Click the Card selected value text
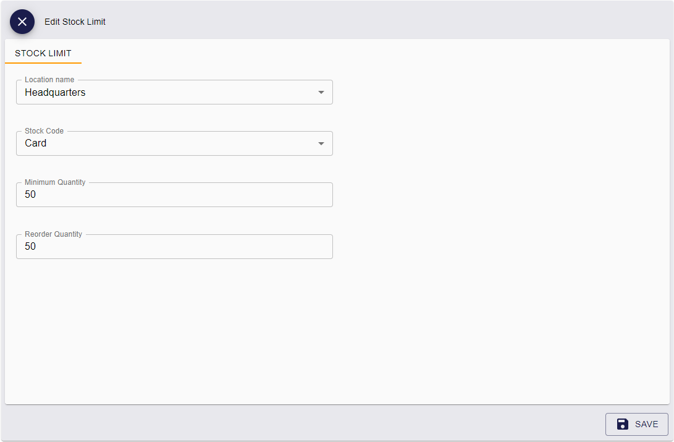Viewport: 674px width, 442px height. (36, 143)
